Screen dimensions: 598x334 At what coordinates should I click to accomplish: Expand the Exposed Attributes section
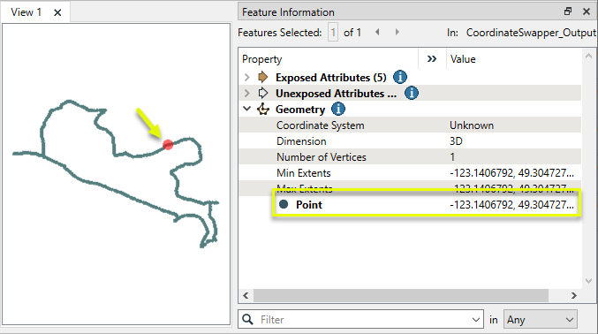pos(246,77)
